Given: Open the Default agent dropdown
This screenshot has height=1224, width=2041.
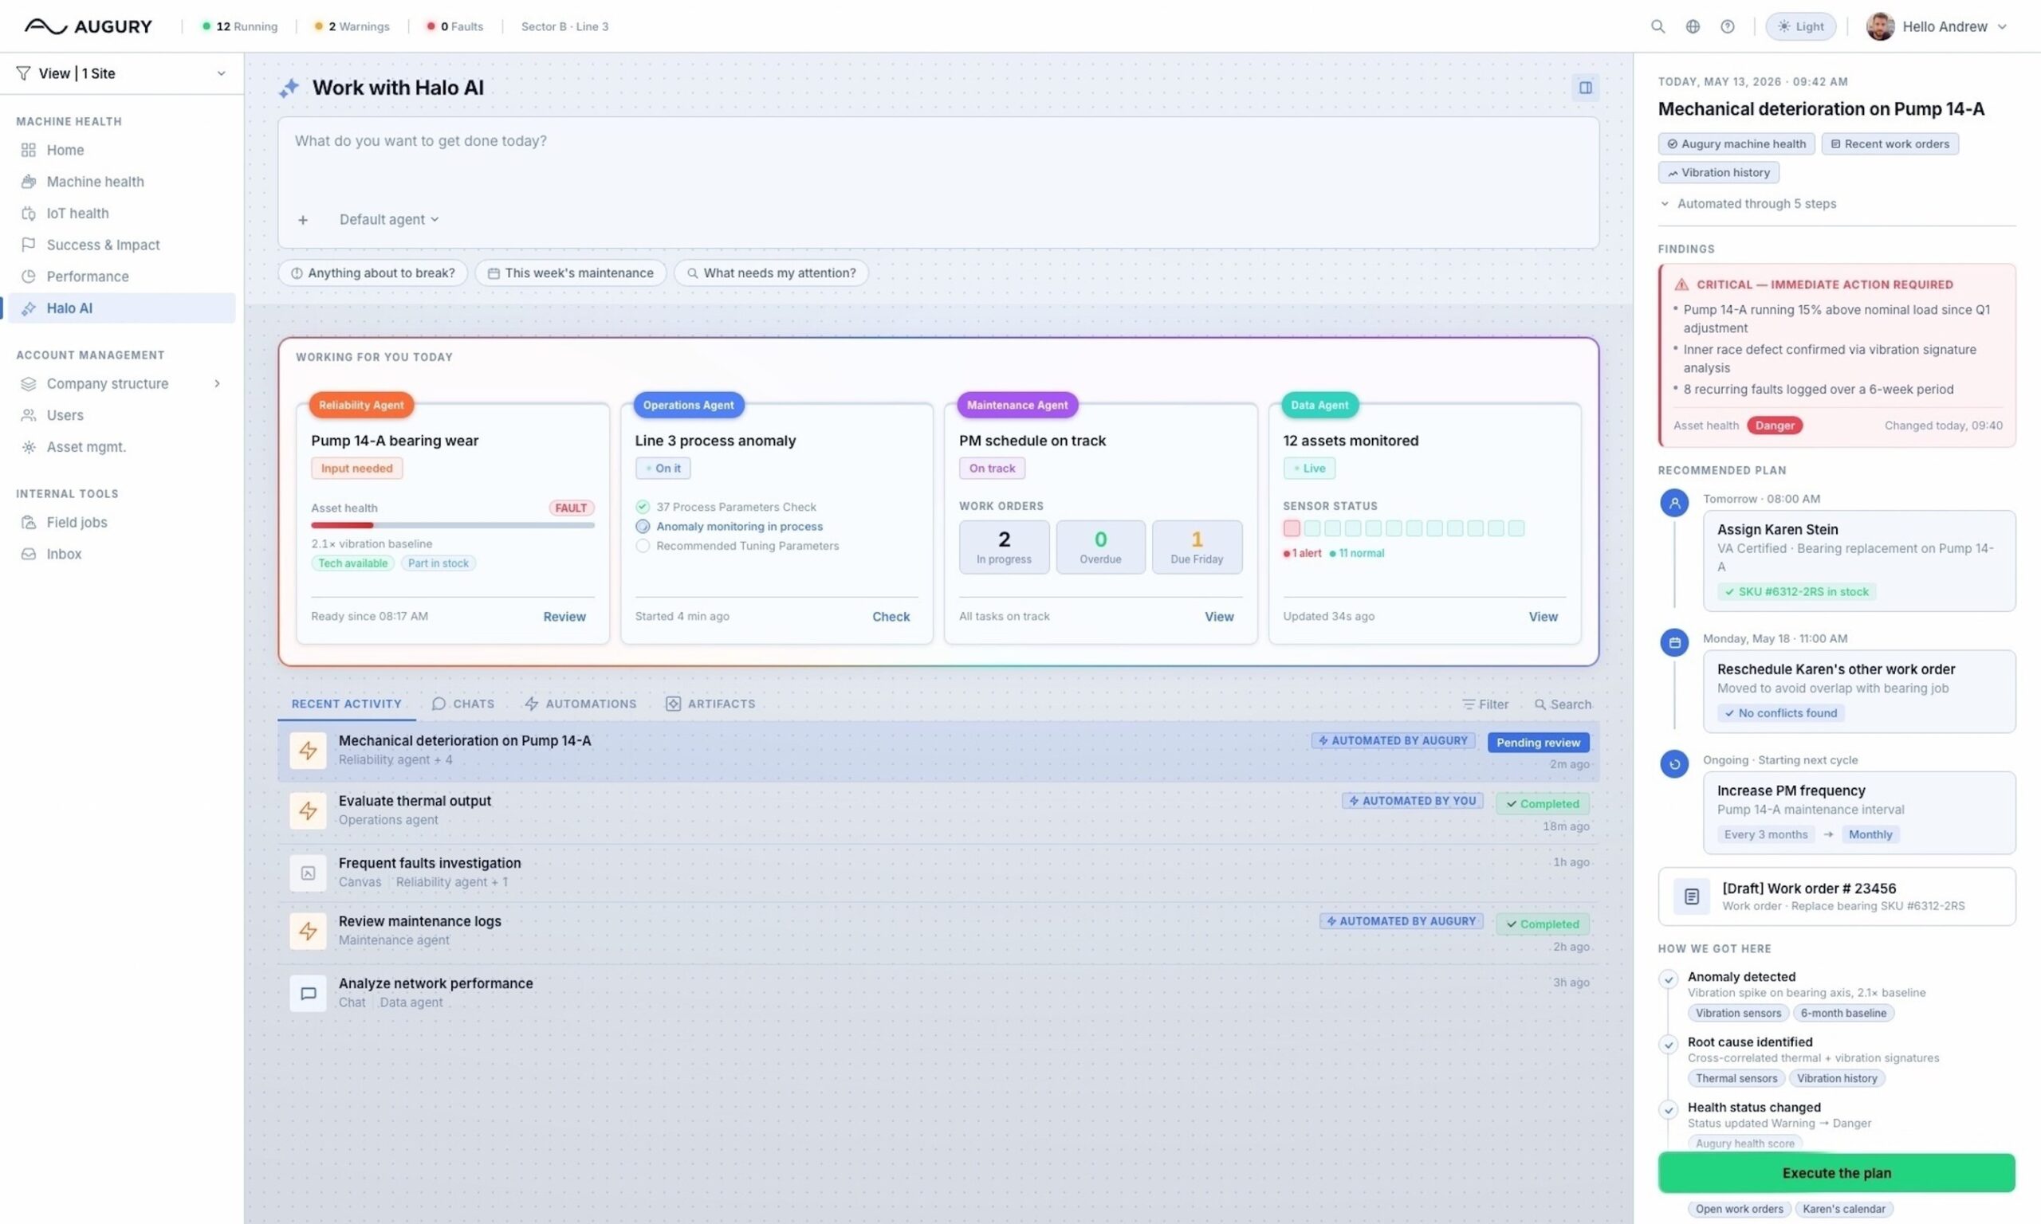Looking at the screenshot, I should (388, 219).
